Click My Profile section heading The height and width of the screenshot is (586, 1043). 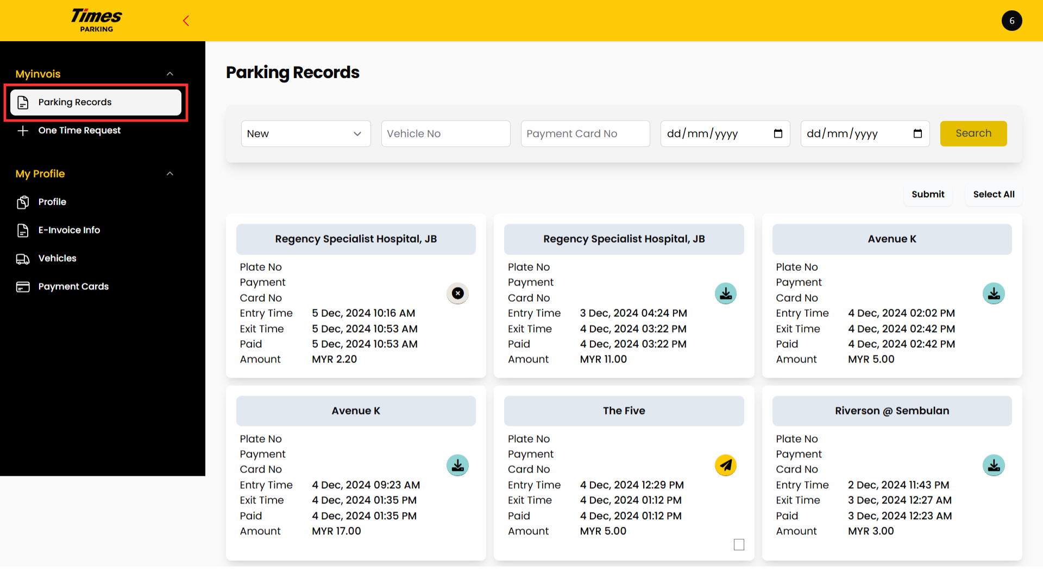(40, 174)
